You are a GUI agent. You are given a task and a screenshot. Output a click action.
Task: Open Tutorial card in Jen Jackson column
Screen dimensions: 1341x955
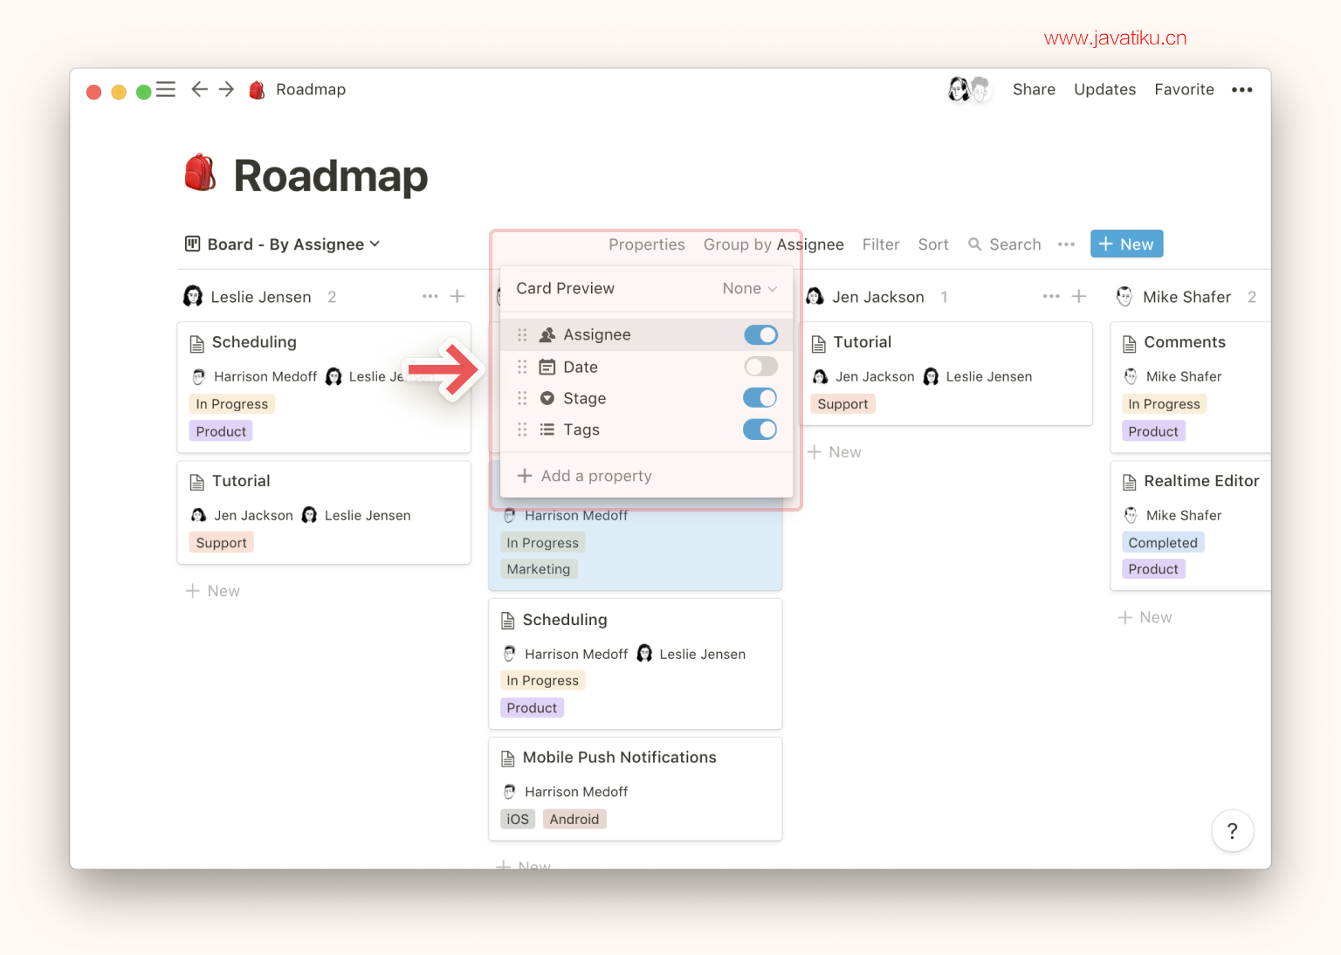(x=946, y=374)
